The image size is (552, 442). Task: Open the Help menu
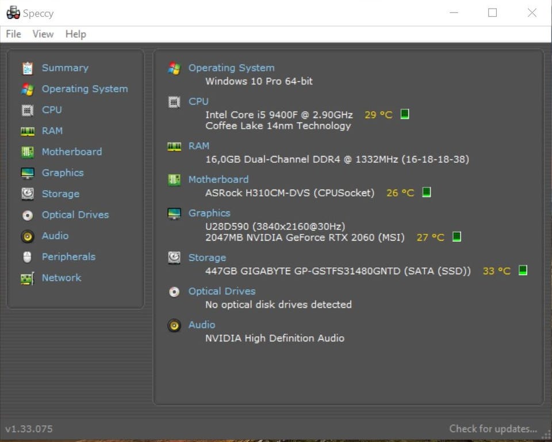pos(76,34)
